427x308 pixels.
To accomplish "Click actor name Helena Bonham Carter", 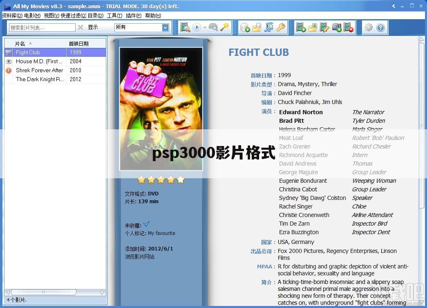I will click(x=307, y=129).
